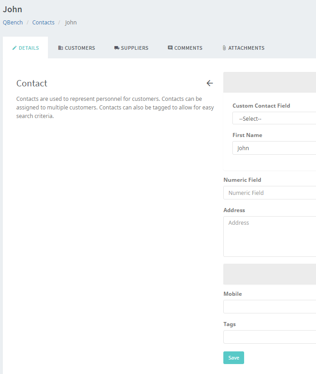Screen dimensions: 316x374
Task: Navigate via the Contacts breadcrumb link
Action: (43, 22)
